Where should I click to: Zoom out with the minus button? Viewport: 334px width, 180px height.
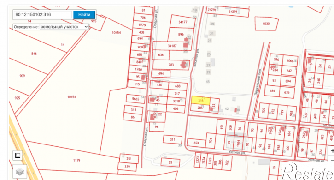tap(332, 160)
